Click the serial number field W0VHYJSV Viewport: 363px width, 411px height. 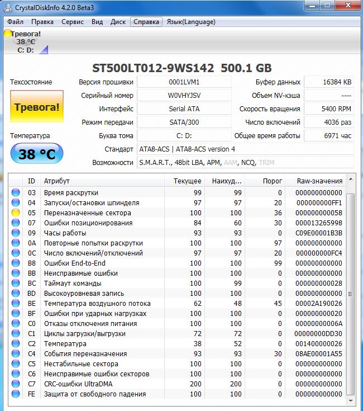point(184,96)
